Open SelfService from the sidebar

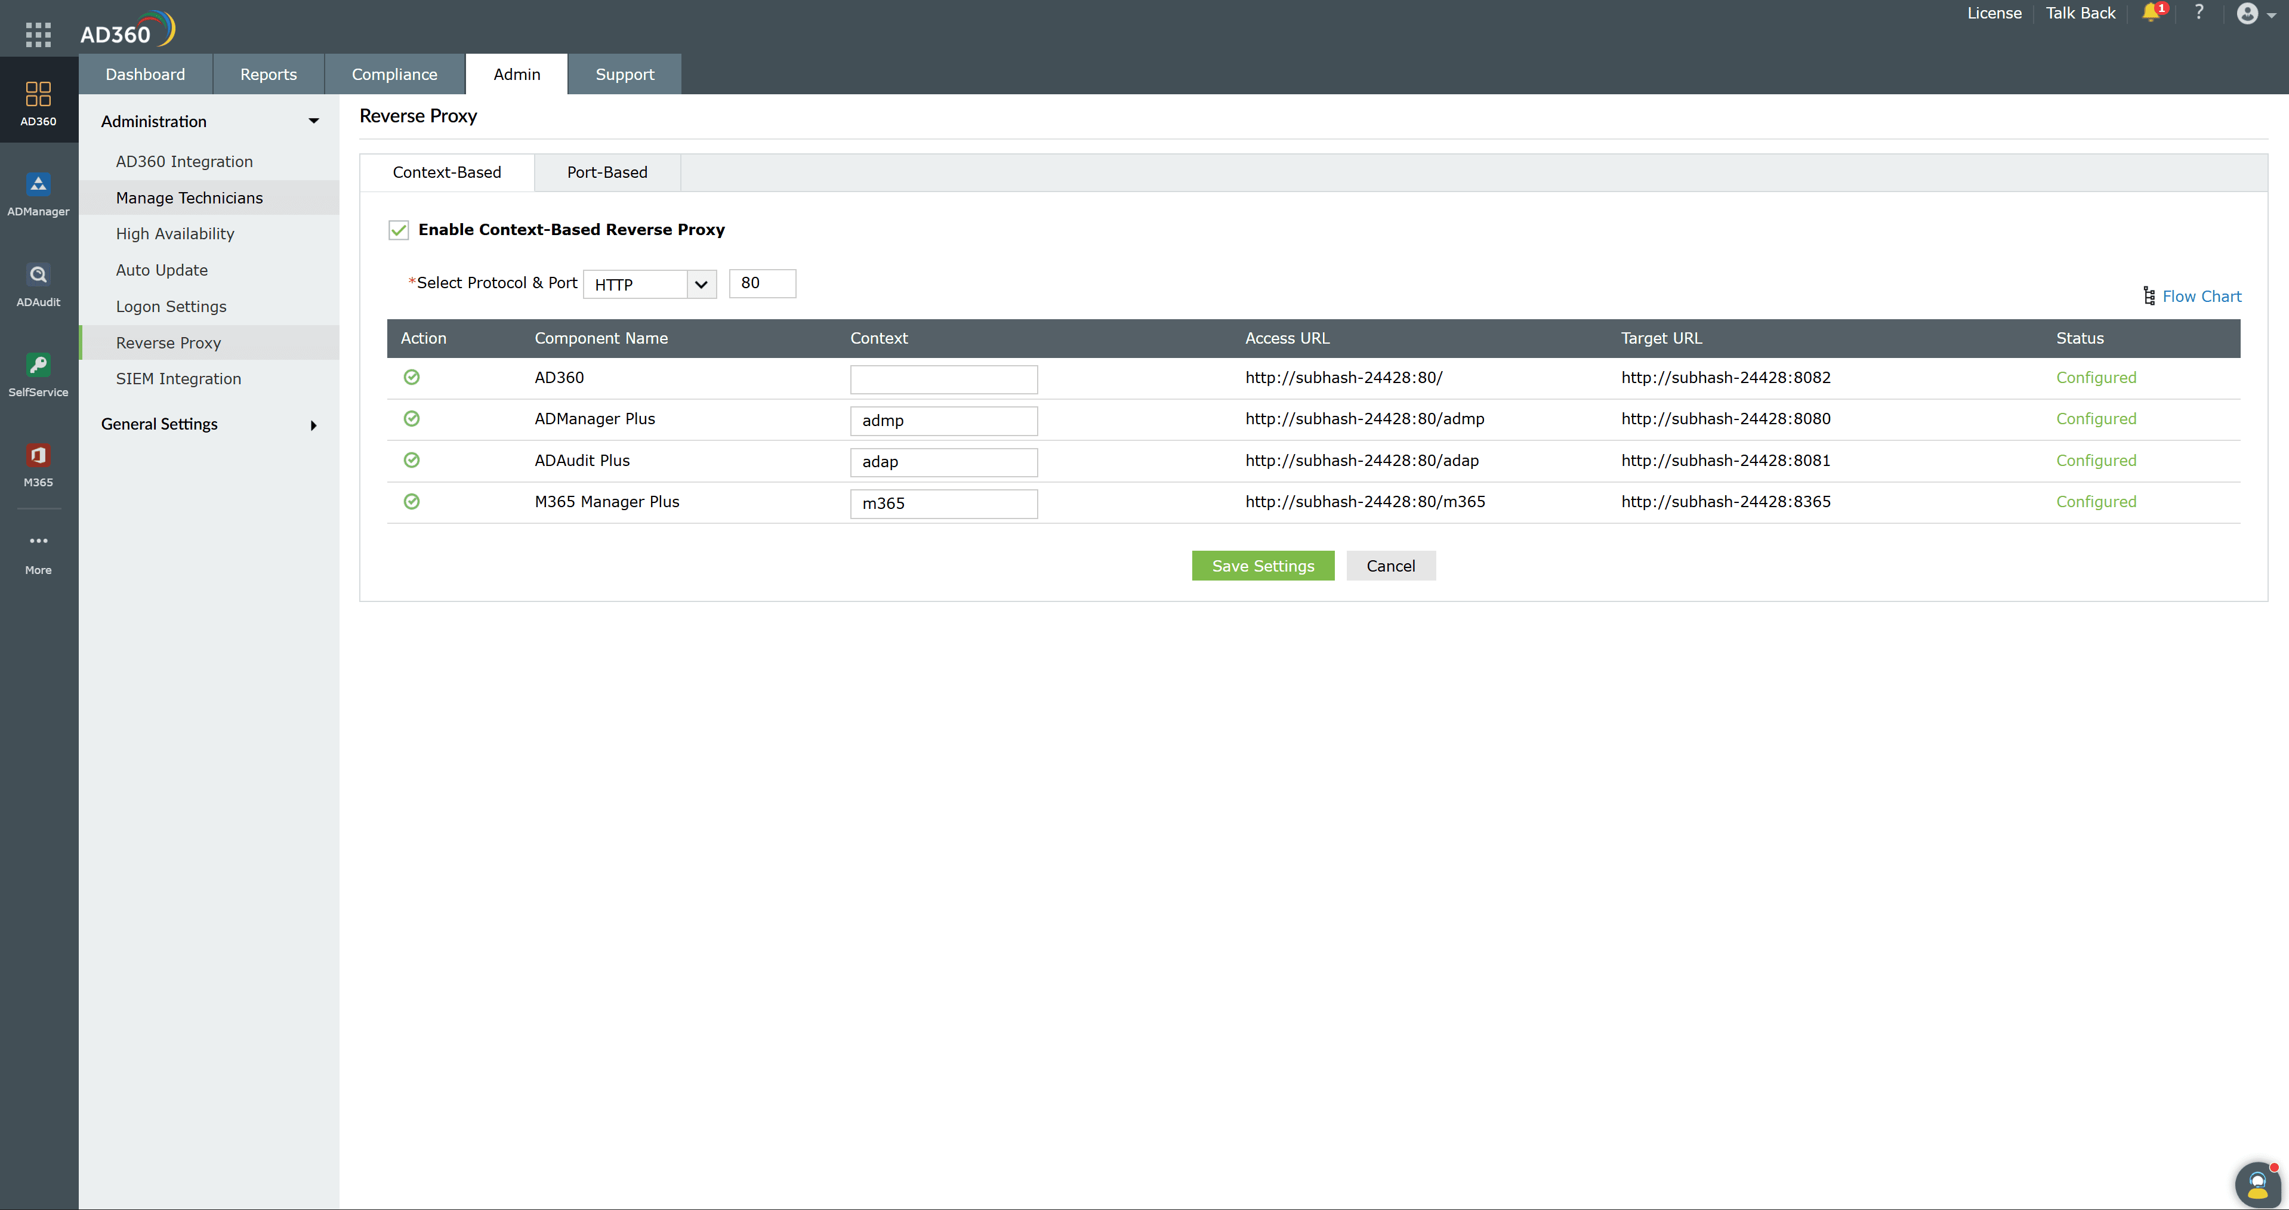(x=38, y=375)
